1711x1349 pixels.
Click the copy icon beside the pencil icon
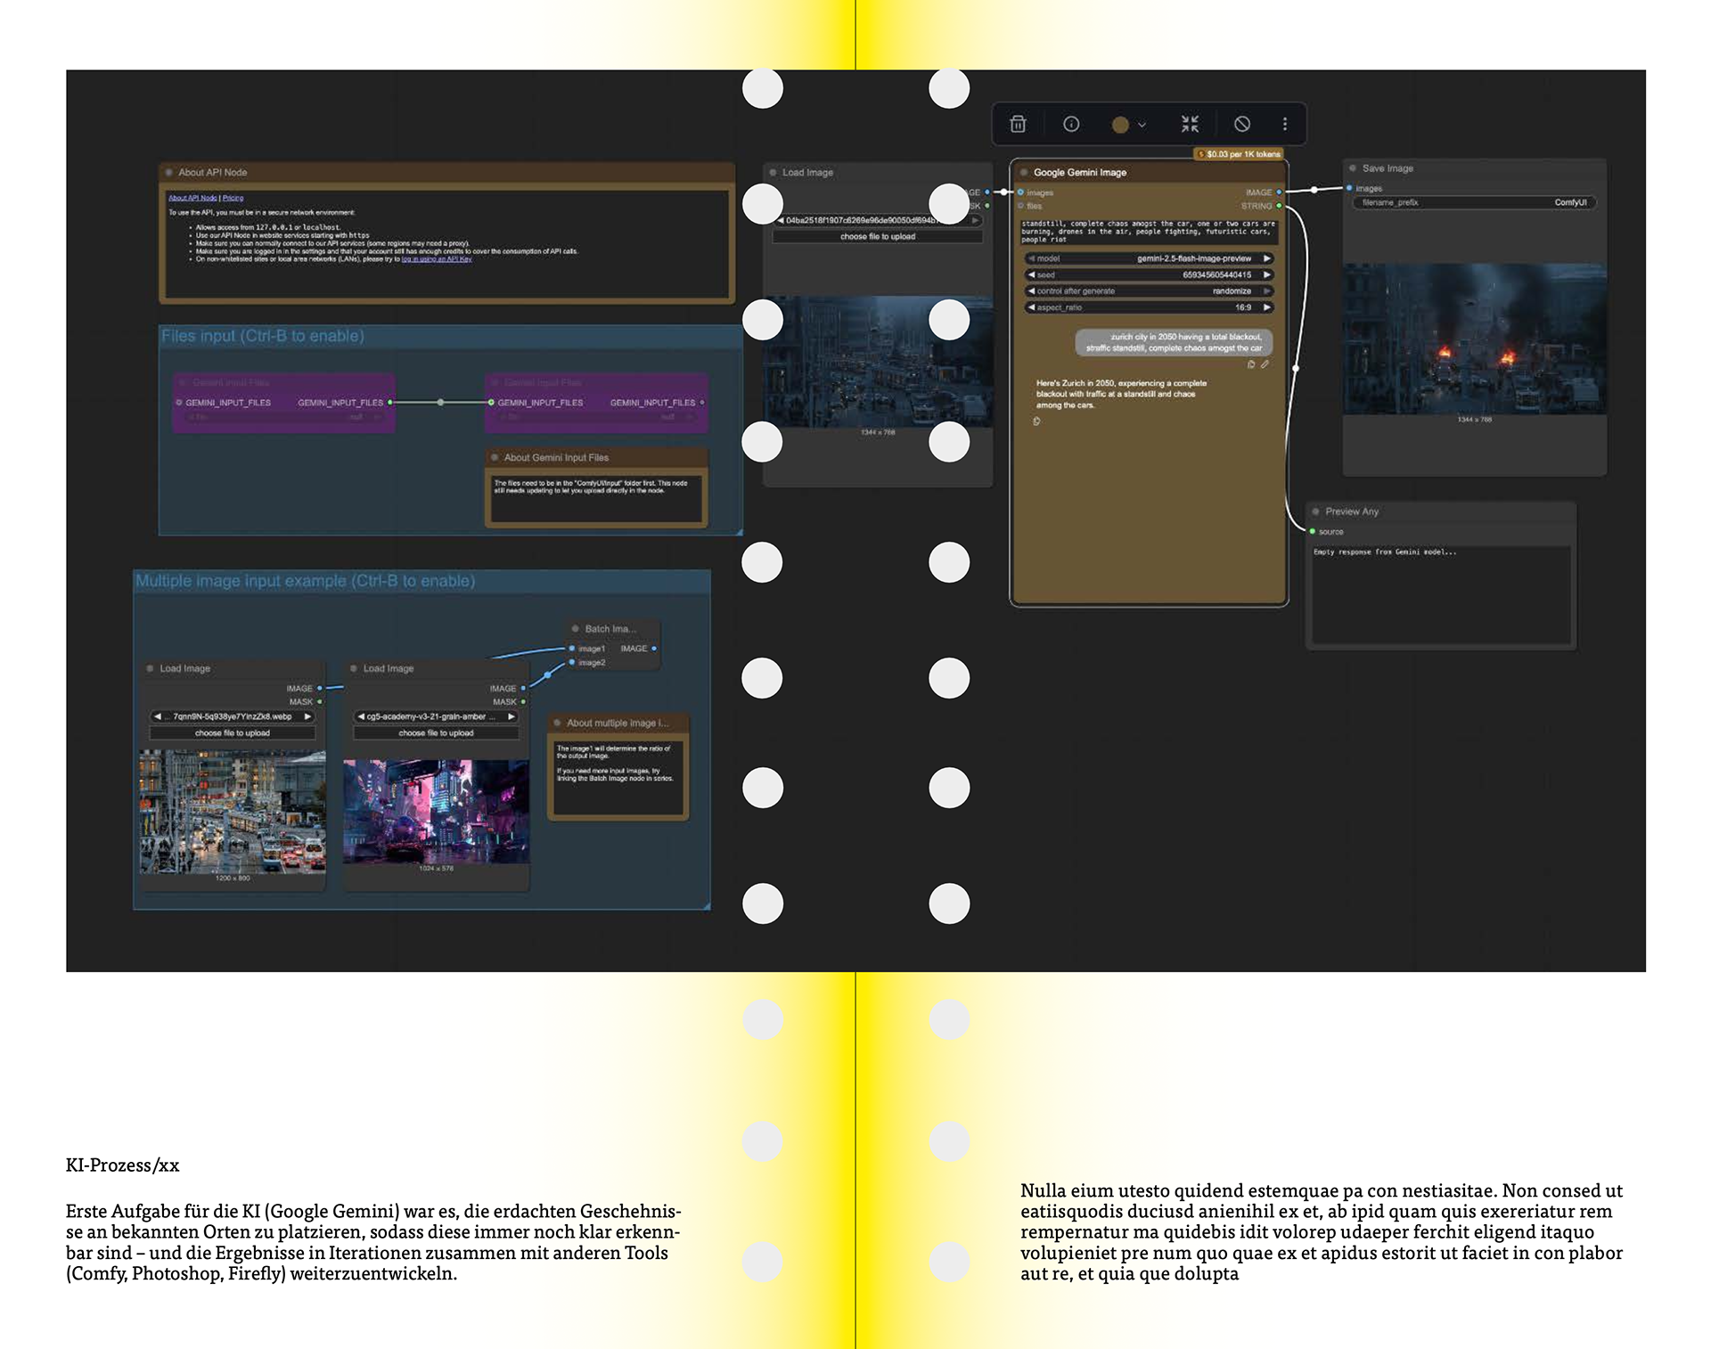(x=1251, y=364)
